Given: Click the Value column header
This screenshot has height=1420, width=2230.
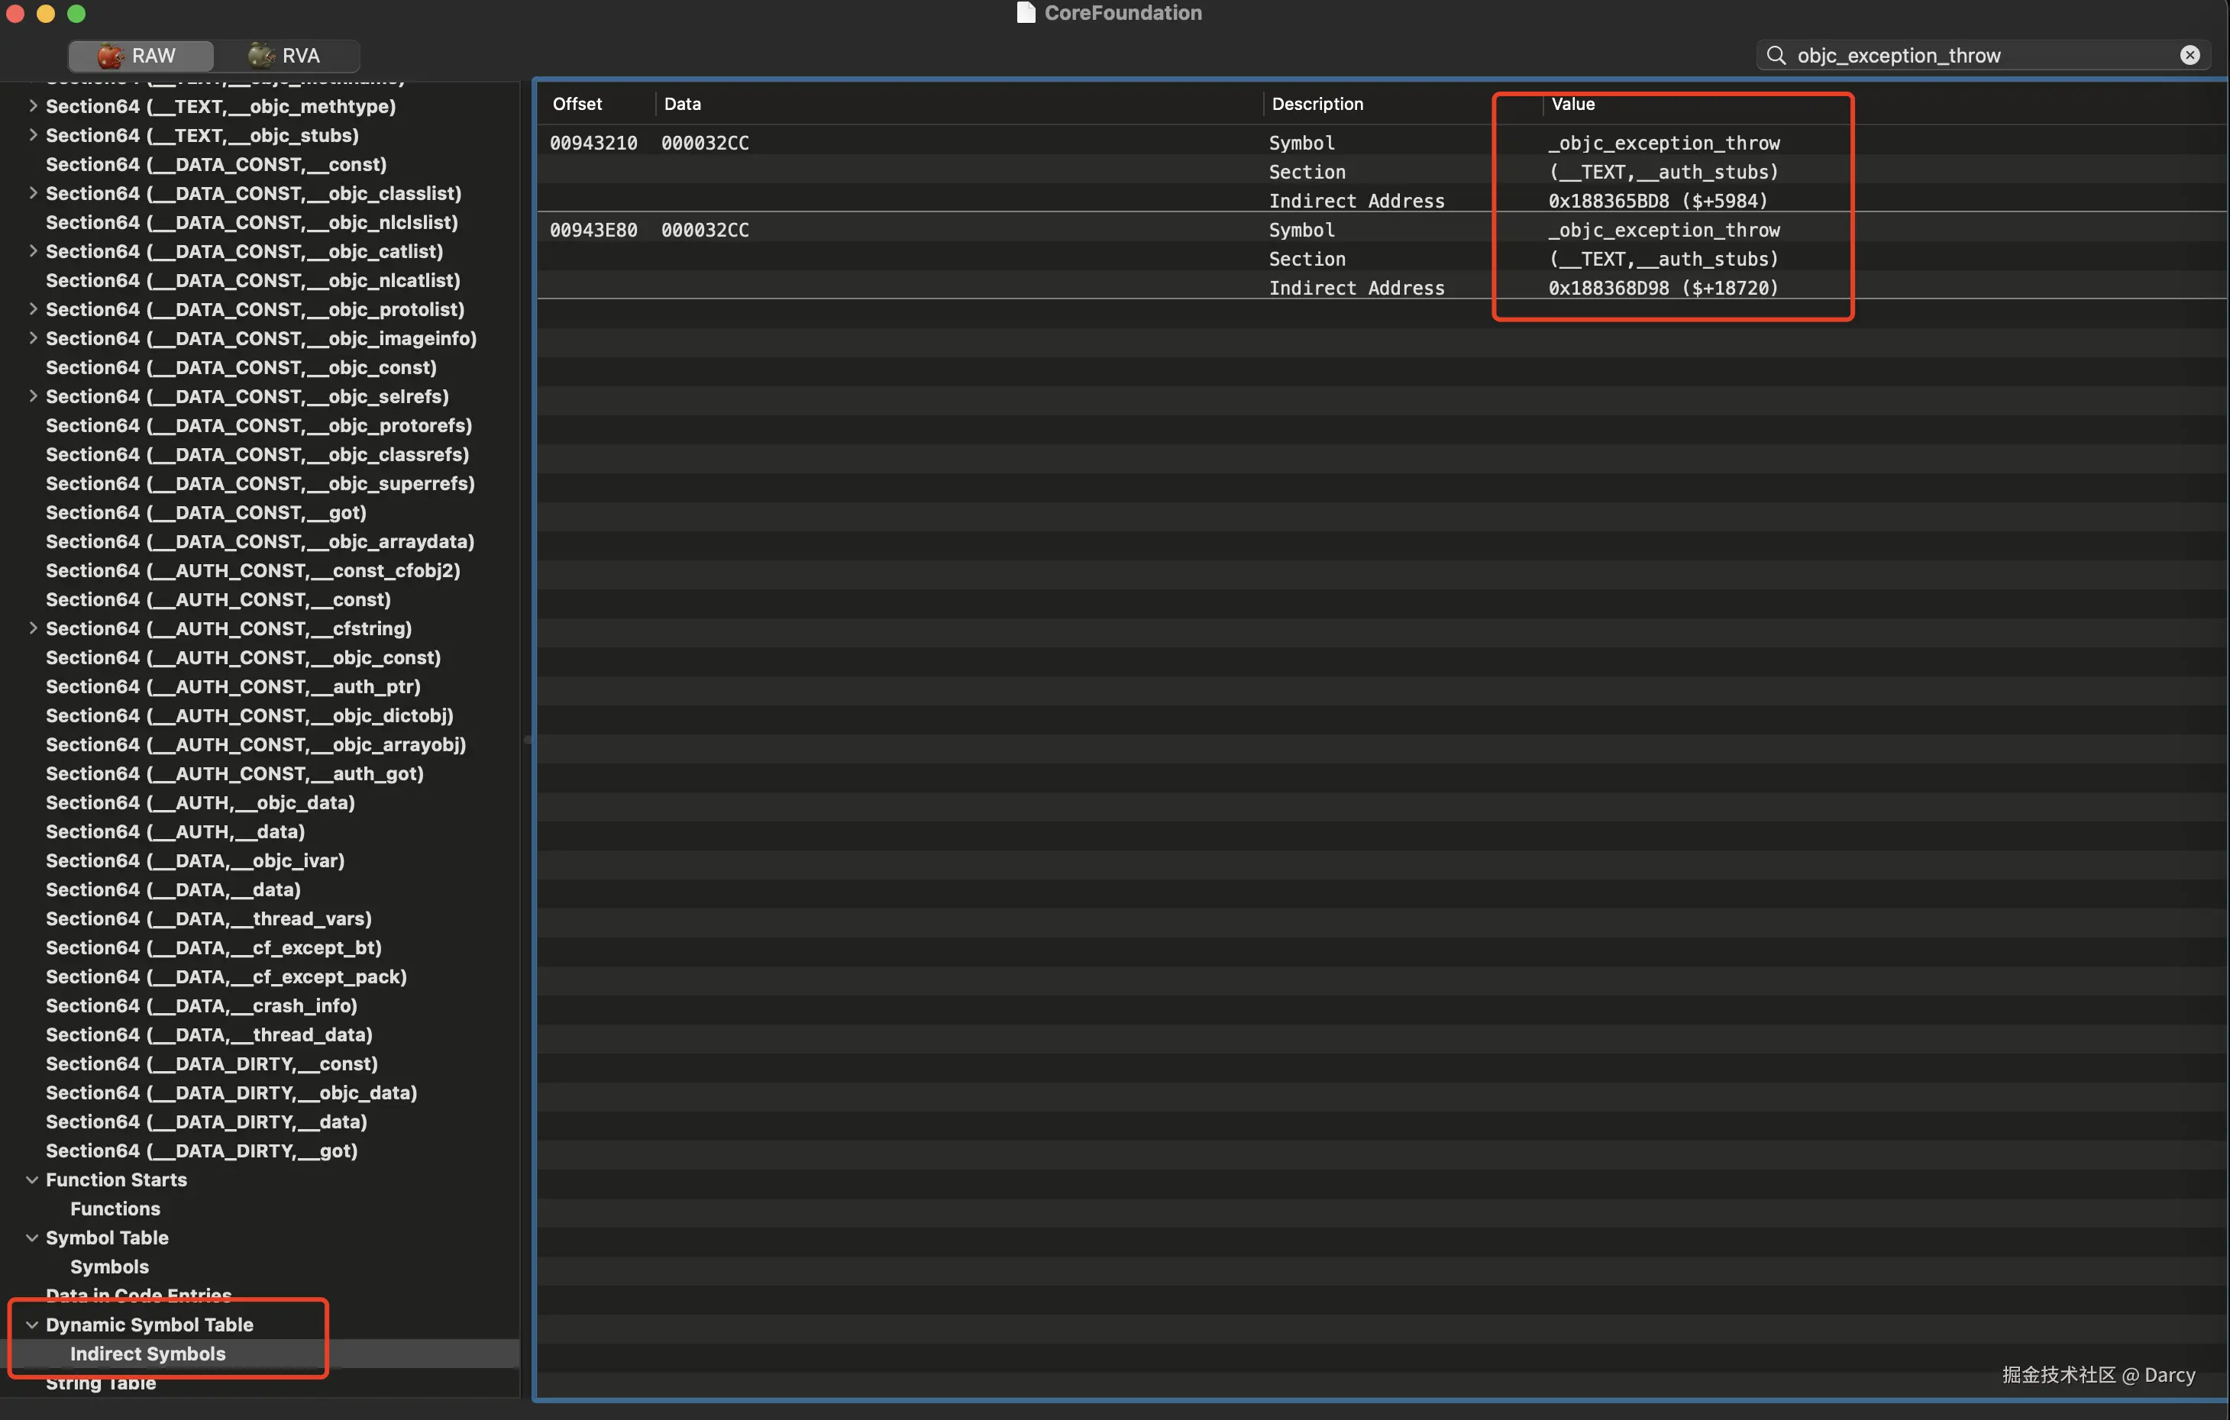Looking at the screenshot, I should click(x=1572, y=104).
